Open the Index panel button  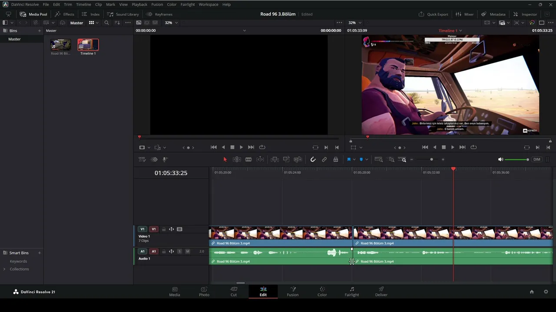(x=91, y=14)
